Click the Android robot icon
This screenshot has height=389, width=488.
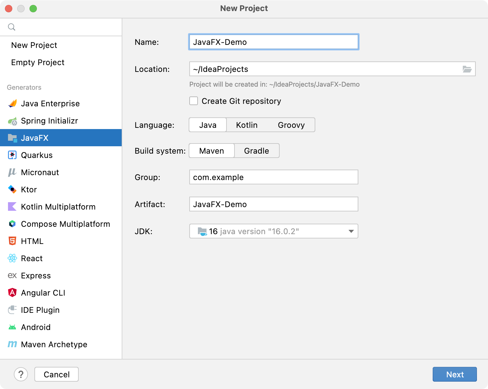coord(12,327)
